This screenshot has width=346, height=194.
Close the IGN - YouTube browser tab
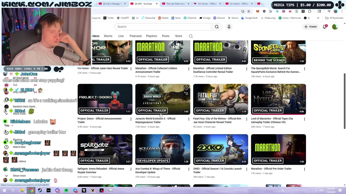pyautogui.click(x=157, y=4)
